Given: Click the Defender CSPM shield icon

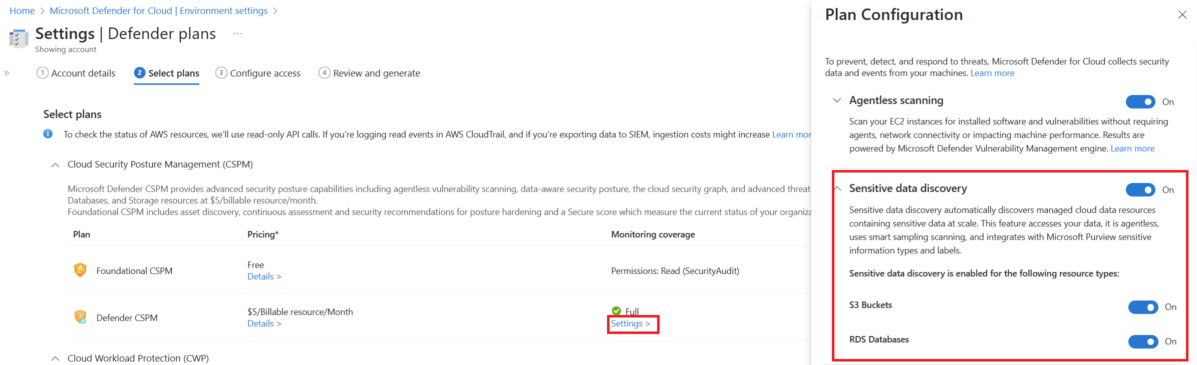Looking at the screenshot, I should pyautogui.click(x=80, y=317).
